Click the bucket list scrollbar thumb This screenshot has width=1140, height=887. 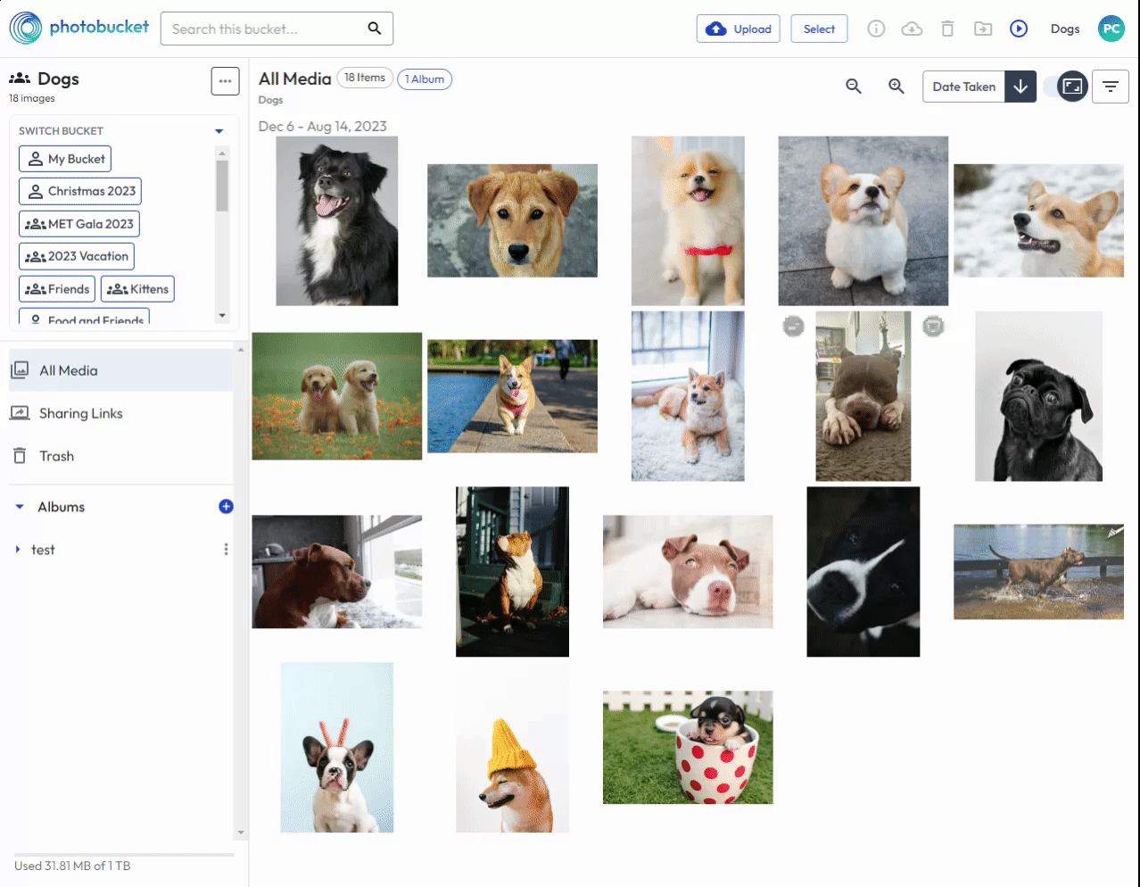tap(222, 186)
